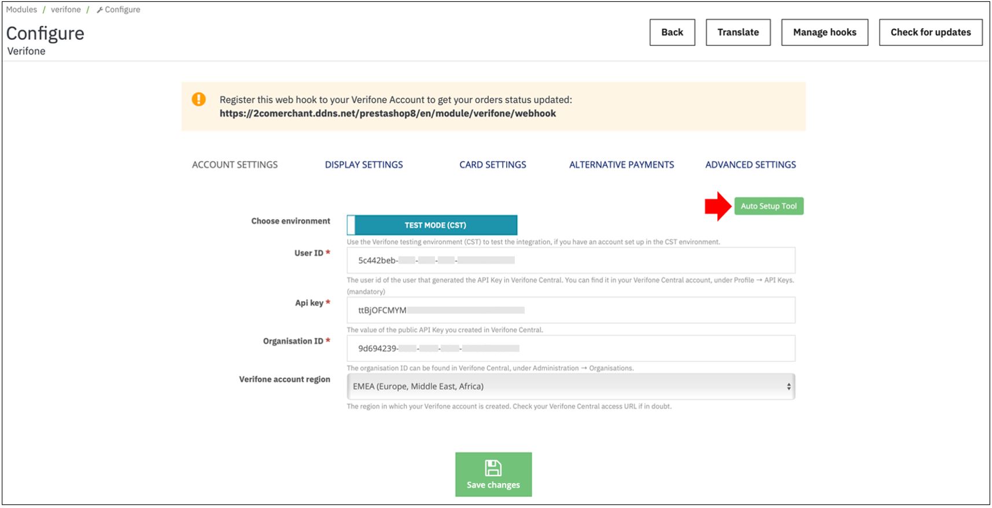Screen dimensions: 992x508
Task: Click the User ID help text mentioning Profile
Action: click(x=570, y=286)
